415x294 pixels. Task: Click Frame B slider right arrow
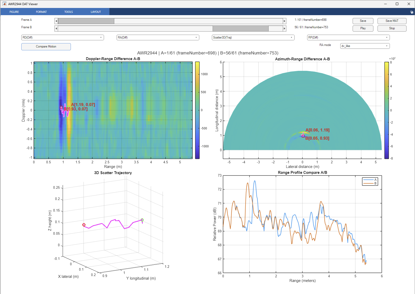(285, 29)
